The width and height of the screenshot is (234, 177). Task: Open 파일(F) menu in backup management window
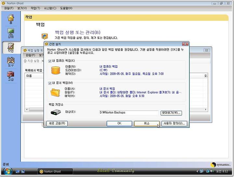coord(30,55)
